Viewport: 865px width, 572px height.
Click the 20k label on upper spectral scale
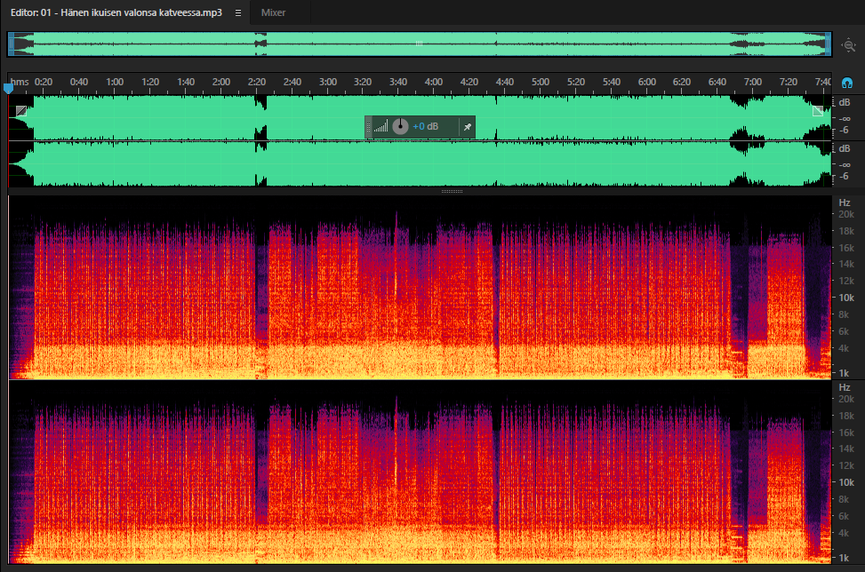coord(846,214)
